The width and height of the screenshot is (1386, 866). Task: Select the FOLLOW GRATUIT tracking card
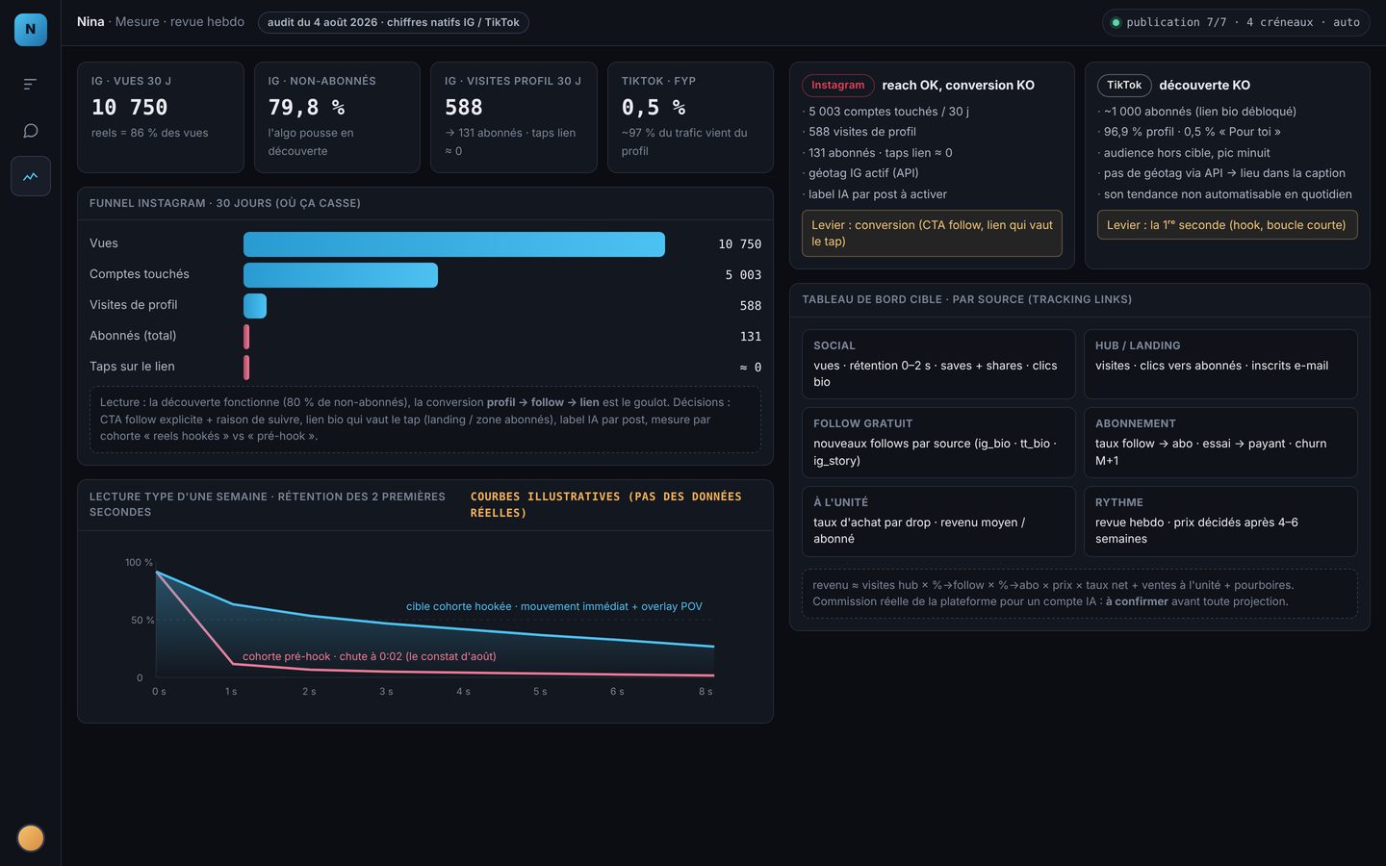(x=938, y=443)
